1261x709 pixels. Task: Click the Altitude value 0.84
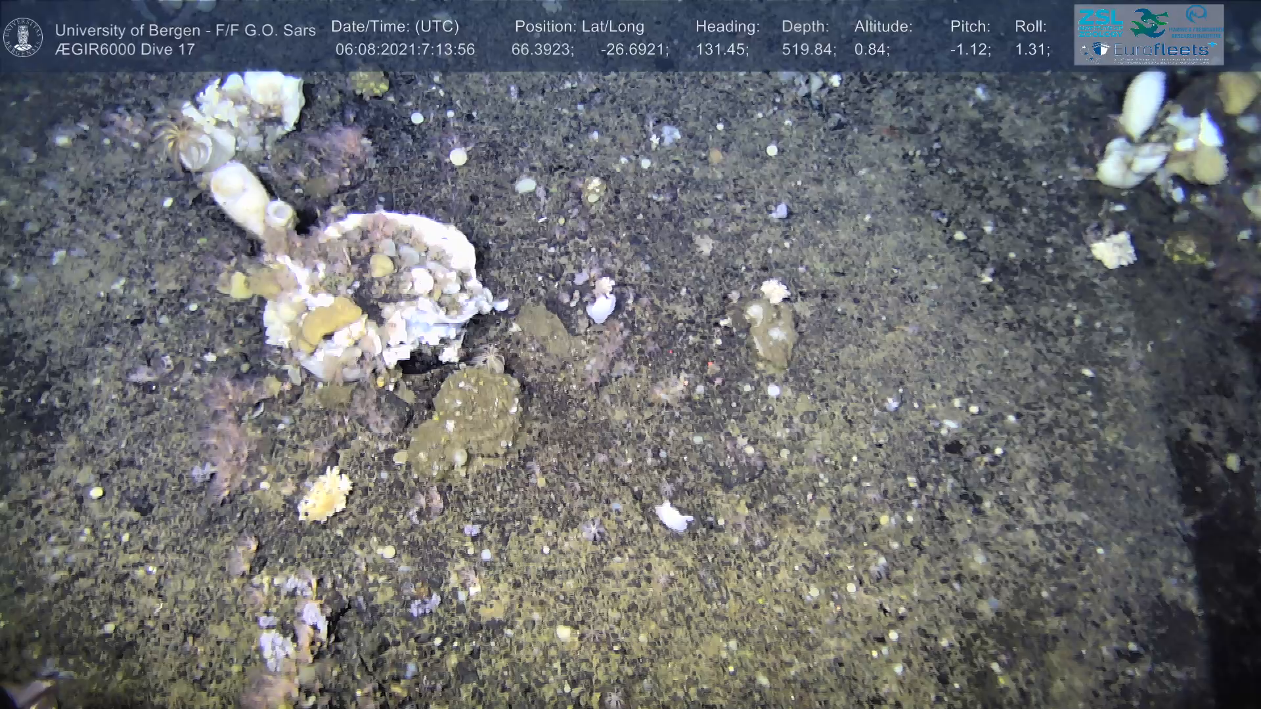point(871,50)
